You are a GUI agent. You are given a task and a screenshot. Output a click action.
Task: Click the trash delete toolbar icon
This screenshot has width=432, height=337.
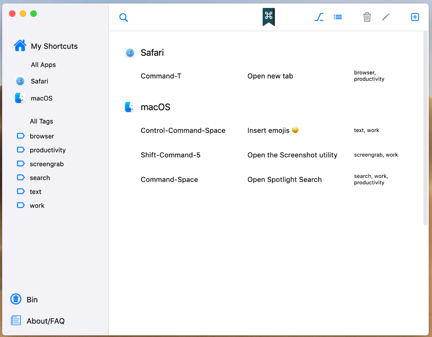click(367, 17)
